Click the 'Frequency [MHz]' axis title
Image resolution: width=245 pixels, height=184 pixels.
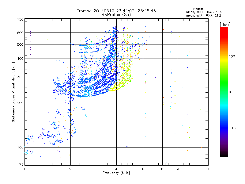pos(116,173)
